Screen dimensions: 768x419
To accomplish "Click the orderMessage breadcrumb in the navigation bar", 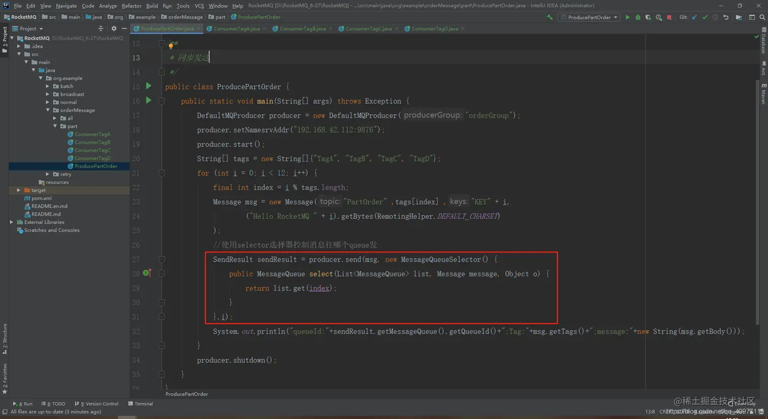I will coord(182,17).
